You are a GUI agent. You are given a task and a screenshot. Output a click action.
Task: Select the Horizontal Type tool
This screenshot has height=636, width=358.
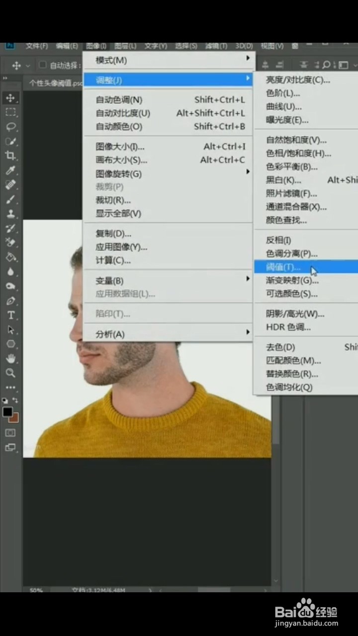coord(10,315)
